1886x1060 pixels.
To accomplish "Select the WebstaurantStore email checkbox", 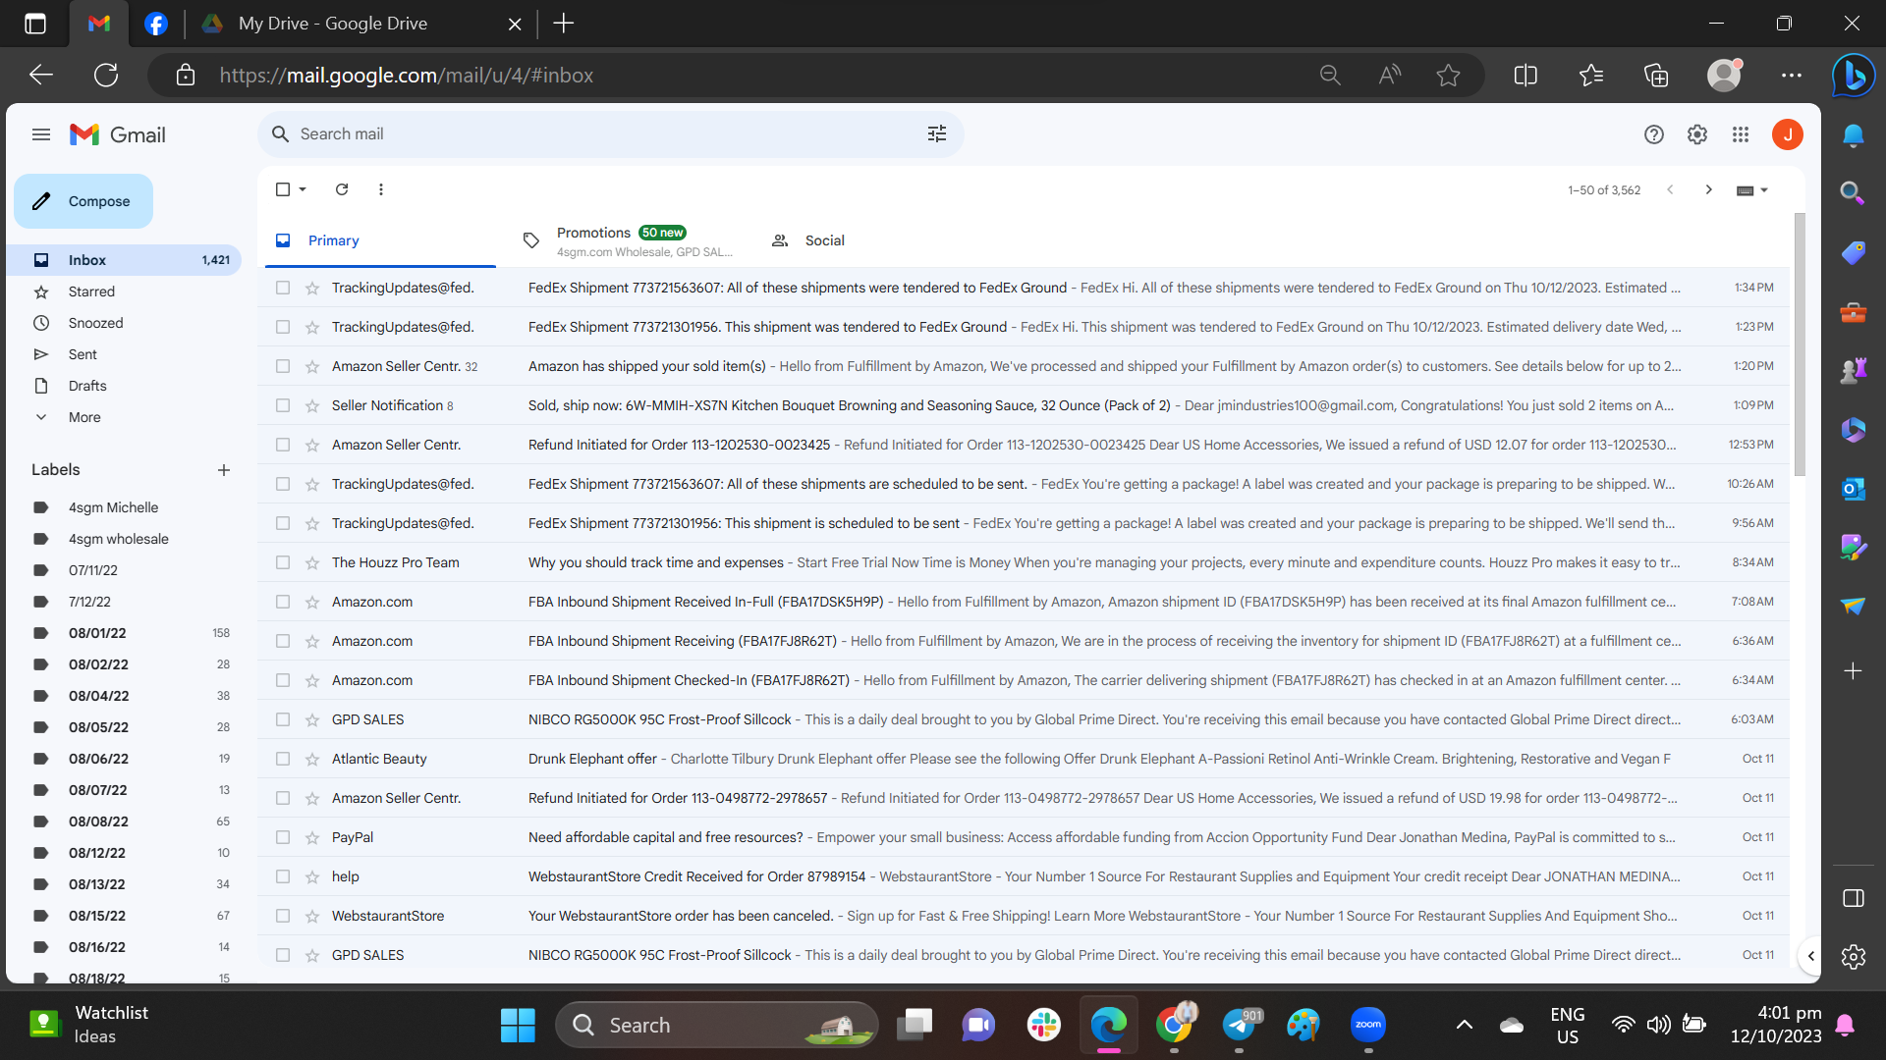I will (283, 916).
